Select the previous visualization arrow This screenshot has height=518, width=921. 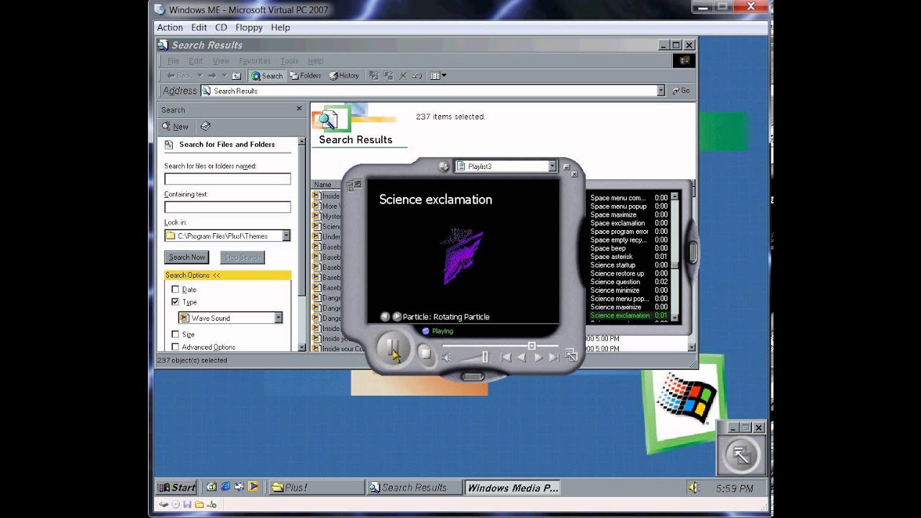click(x=385, y=317)
